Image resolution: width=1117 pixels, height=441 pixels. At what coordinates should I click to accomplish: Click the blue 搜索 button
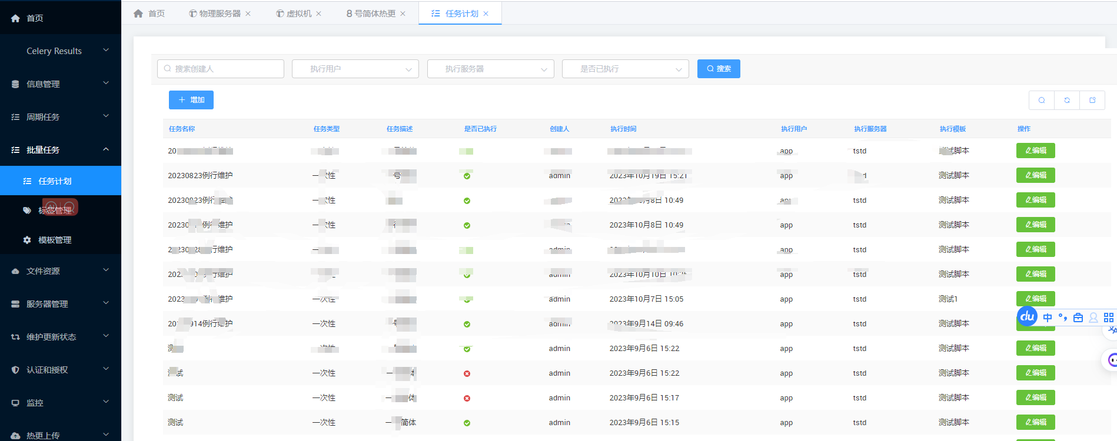pyautogui.click(x=719, y=69)
